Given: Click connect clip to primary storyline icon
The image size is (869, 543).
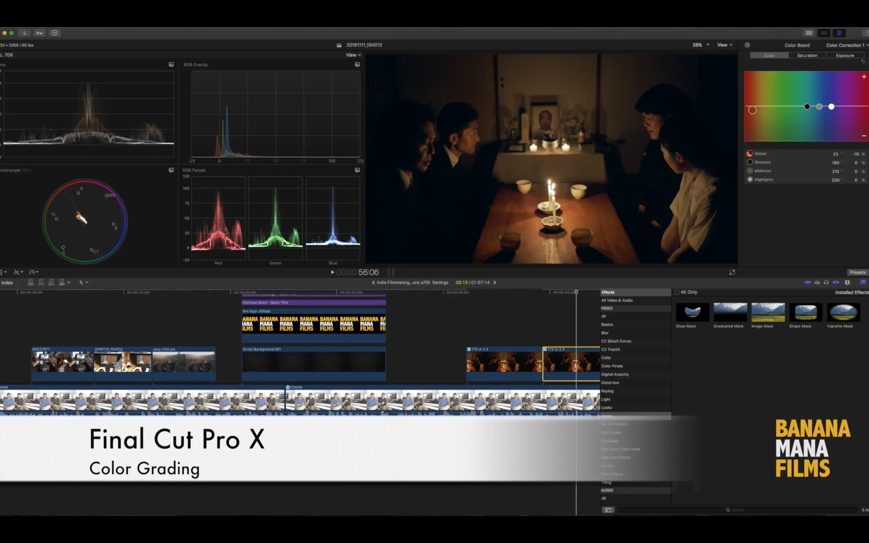Looking at the screenshot, I should point(31,282).
